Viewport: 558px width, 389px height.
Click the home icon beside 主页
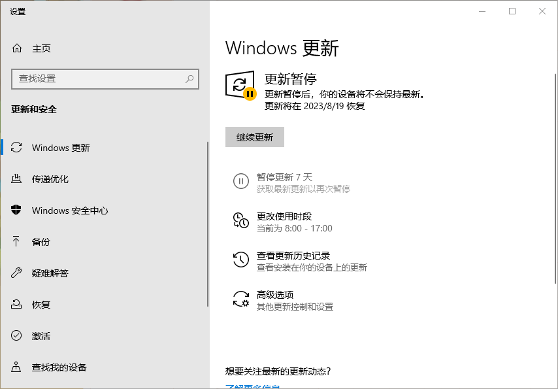[x=17, y=48]
